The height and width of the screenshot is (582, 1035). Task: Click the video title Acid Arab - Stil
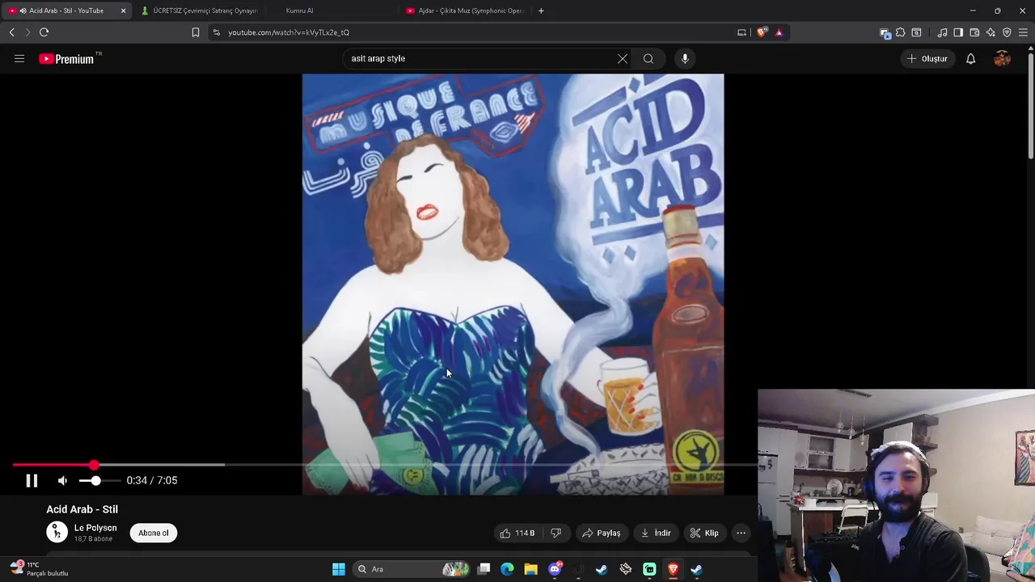(x=82, y=509)
